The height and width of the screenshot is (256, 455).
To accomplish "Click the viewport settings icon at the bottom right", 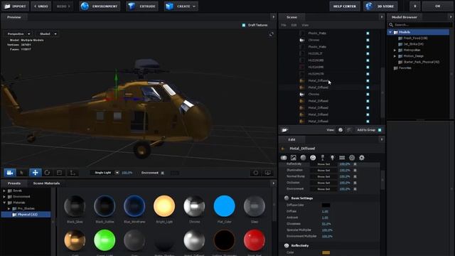I will [256, 173].
